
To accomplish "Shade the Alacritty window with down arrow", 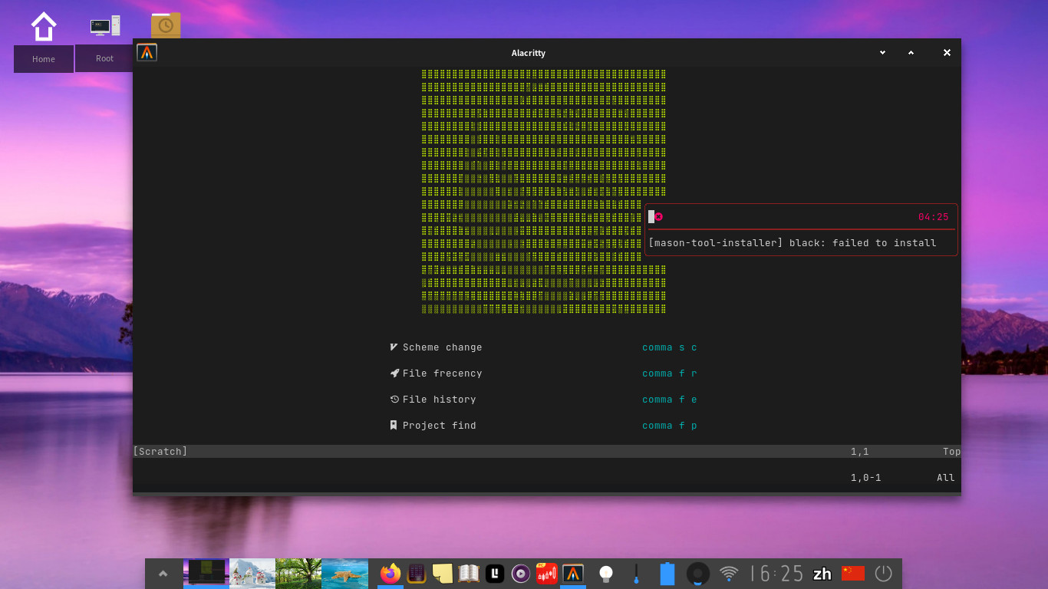I will pyautogui.click(x=882, y=52).
